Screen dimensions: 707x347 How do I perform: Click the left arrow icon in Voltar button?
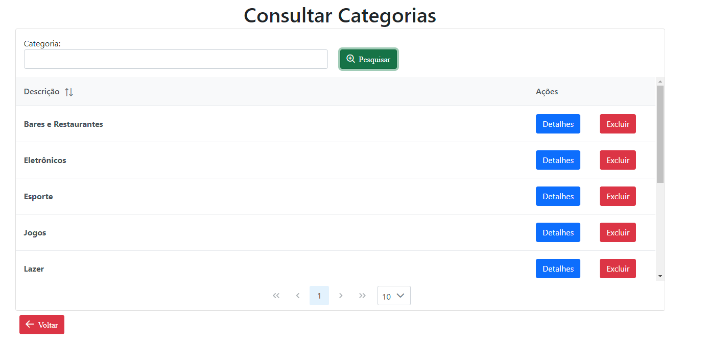click(29, 325)
